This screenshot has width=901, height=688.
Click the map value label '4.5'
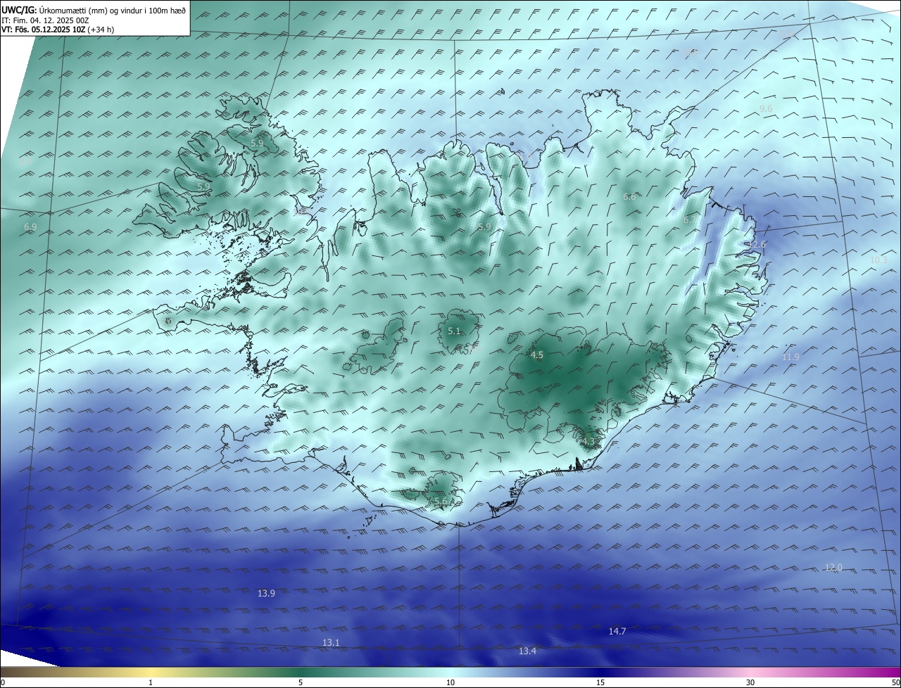(536, 355)
